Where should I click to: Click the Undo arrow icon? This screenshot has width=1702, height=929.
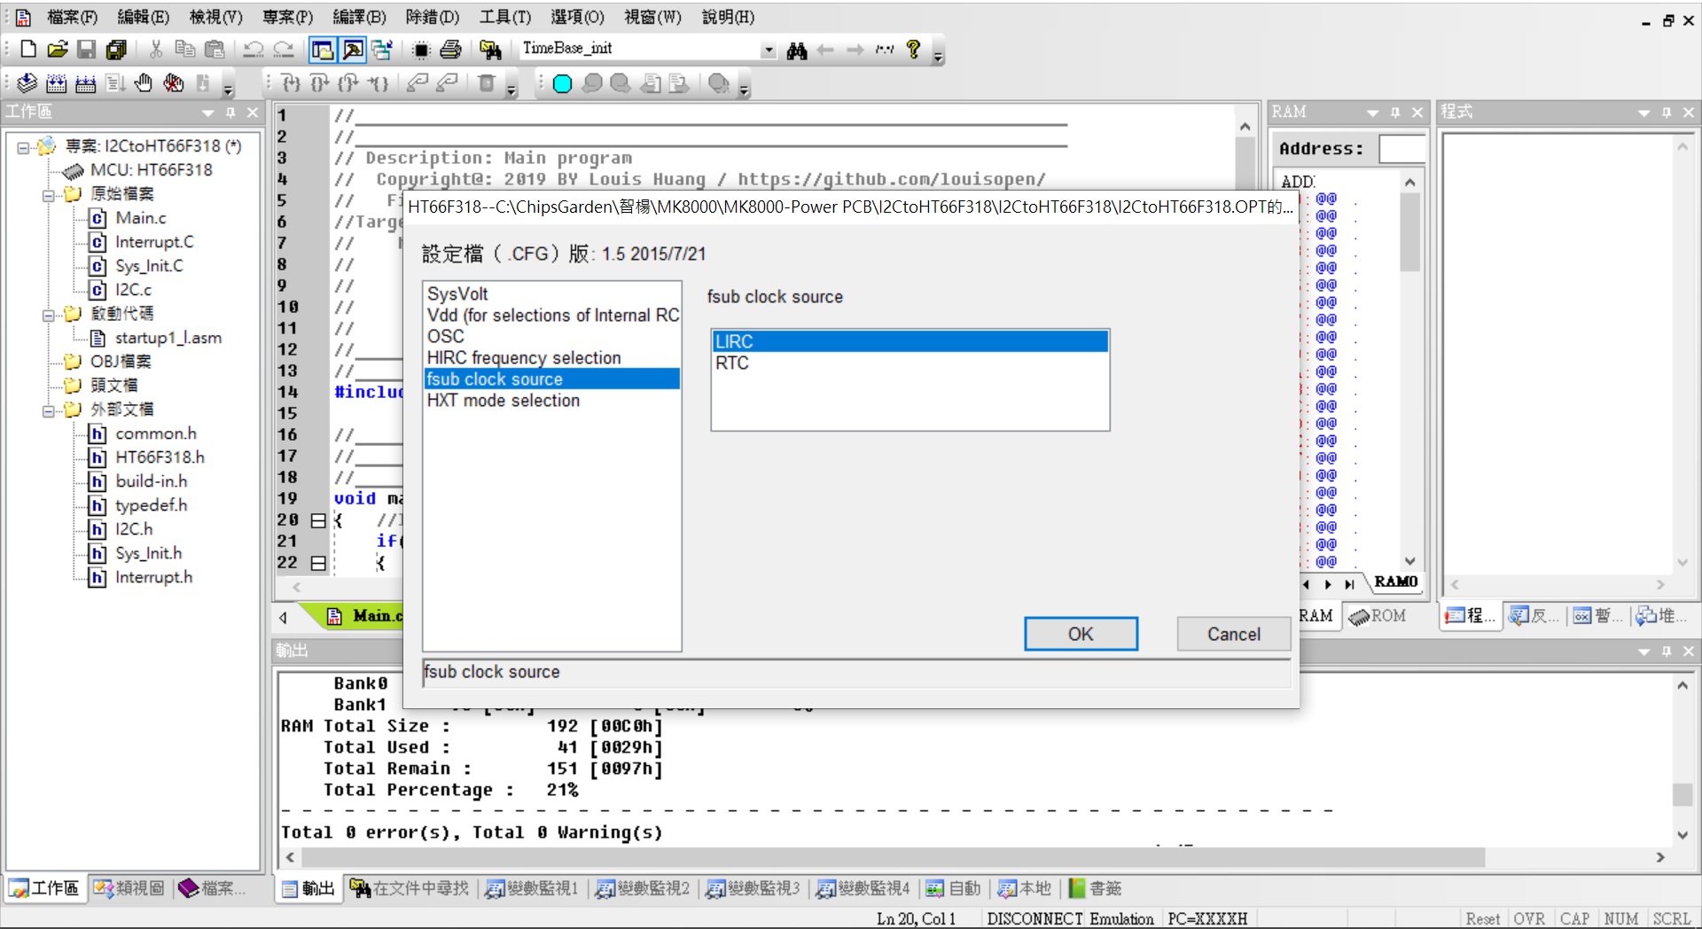tap(254, 50)
